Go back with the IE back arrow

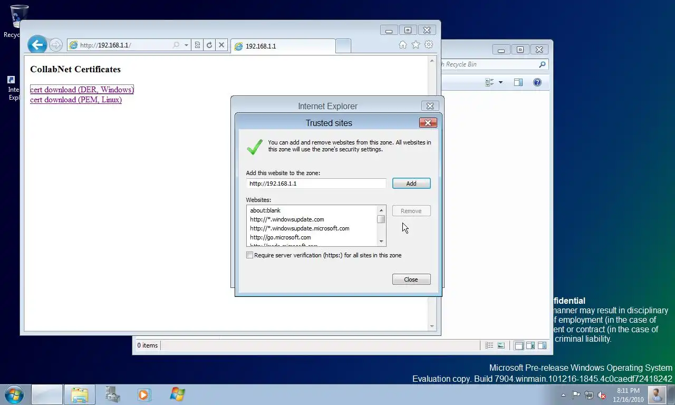(x=37, y=45)
